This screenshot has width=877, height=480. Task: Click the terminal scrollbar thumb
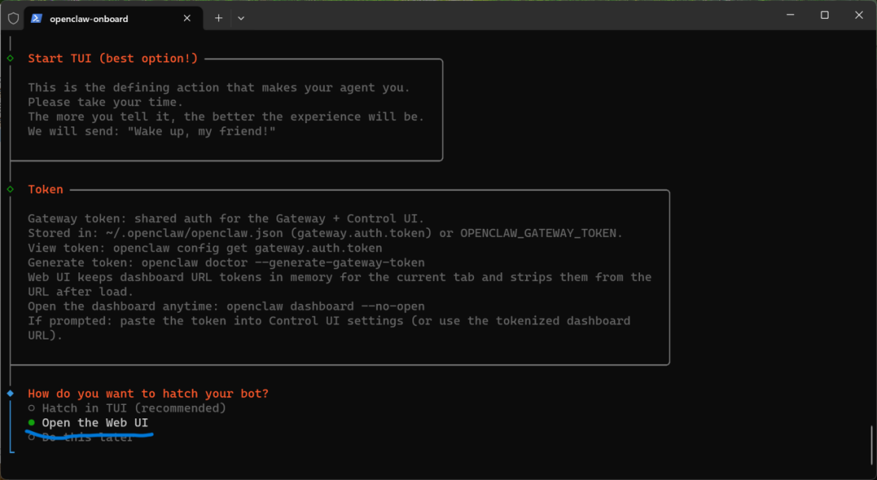click(x=871, y=445)
